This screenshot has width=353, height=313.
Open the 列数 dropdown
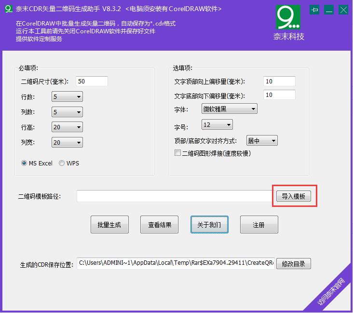pos(67,112)
